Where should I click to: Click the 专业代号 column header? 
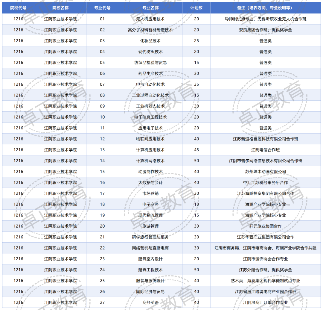click(102, 8)
